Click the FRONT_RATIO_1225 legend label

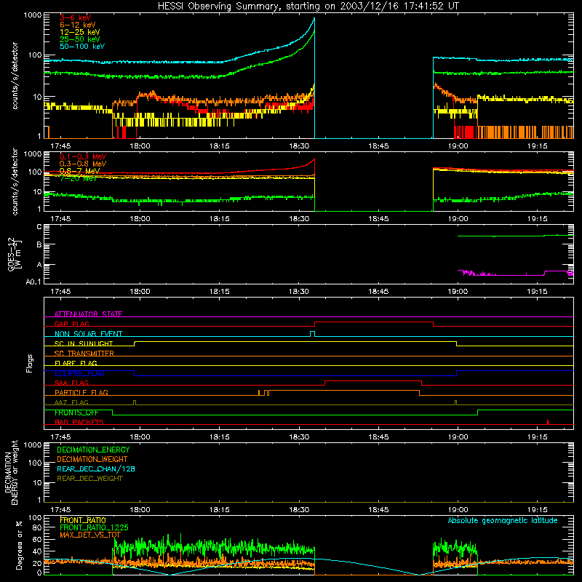coord(94,527)
